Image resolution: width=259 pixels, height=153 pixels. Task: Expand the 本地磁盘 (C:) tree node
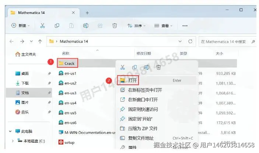[x=13, y=141]
